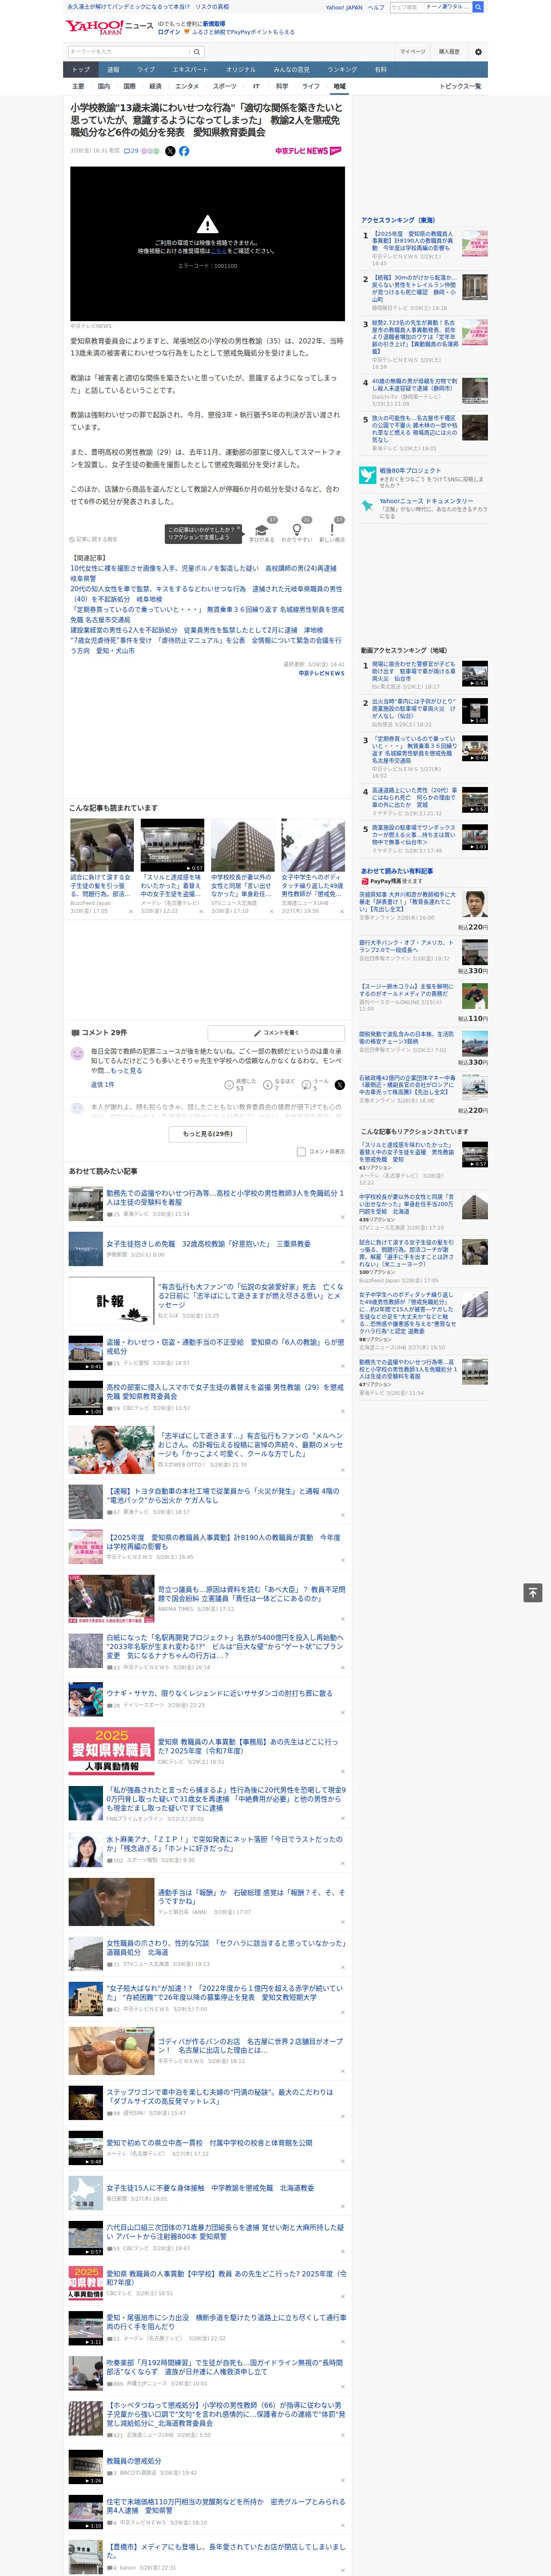Toggle the コメント非表示 checkbox

(x=301, y=1151)
